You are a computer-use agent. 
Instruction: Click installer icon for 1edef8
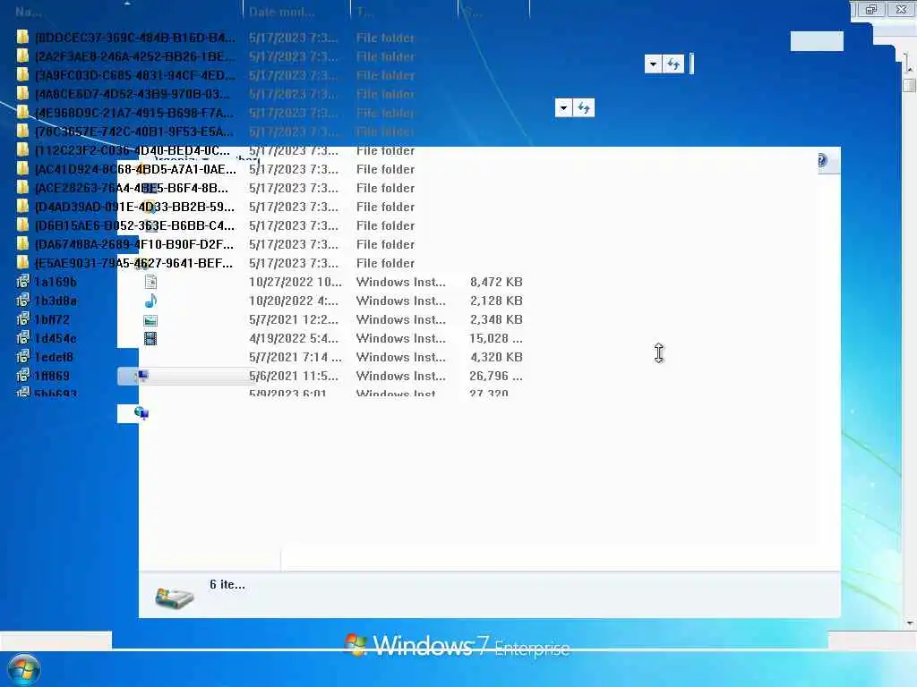(x=22, y=356)
